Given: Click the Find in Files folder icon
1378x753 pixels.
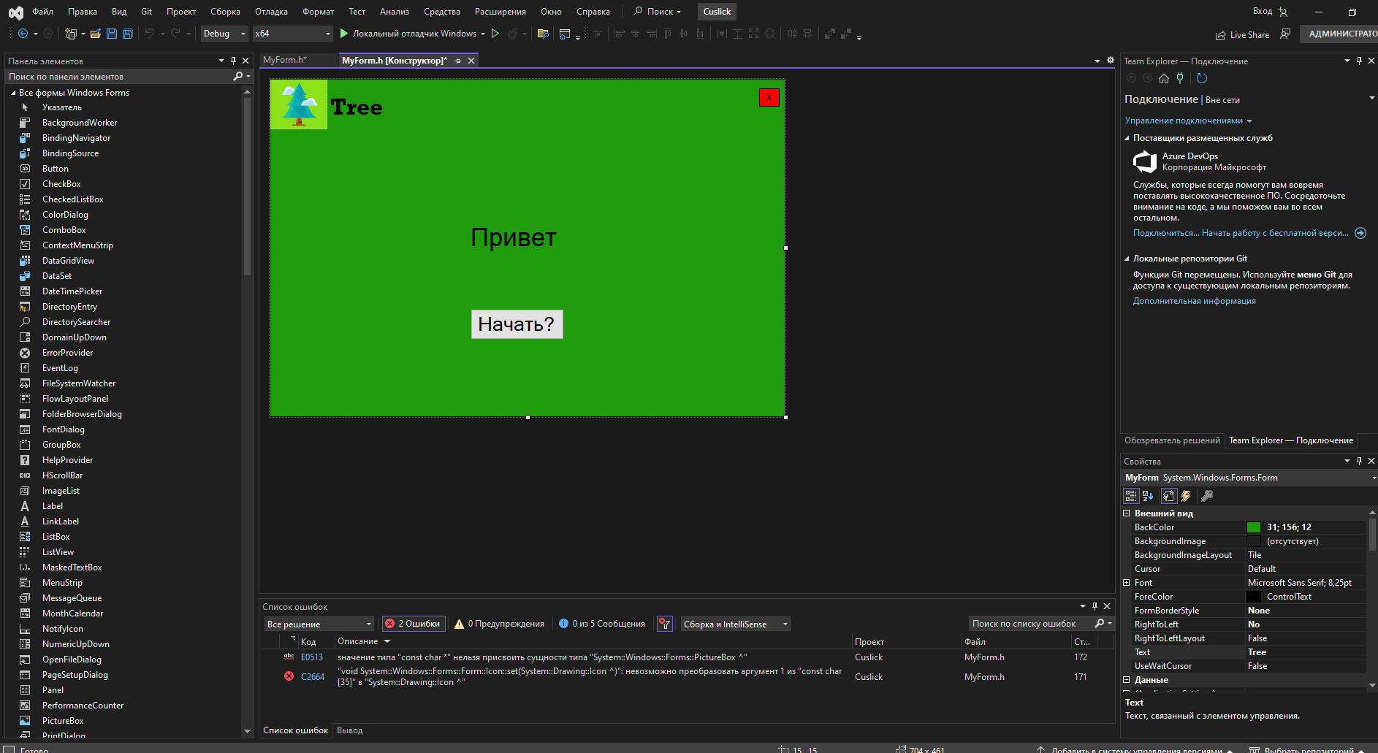Looking at the screenshot, I should [x=543, y=34].
